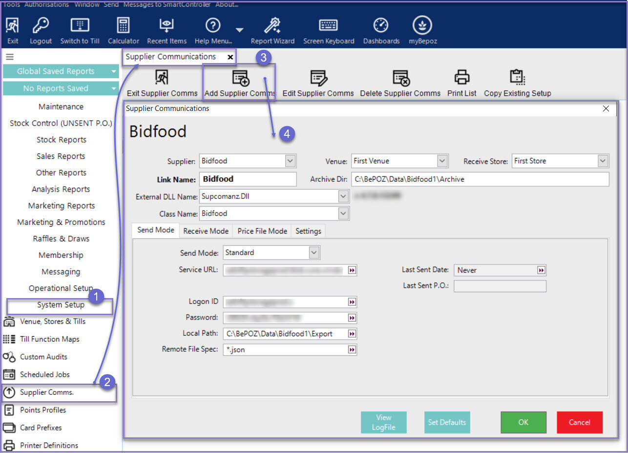Open the Class Name dropdown
This screenshot has width=628, height=453.
pyautogui.click(x=343, y=214)
